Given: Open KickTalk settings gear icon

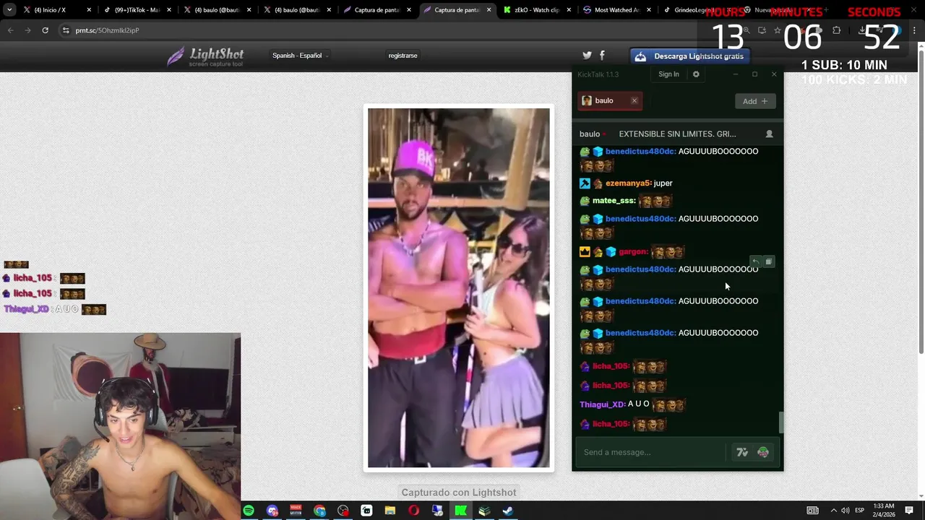Looking at the screenshot, I should 696,74.
